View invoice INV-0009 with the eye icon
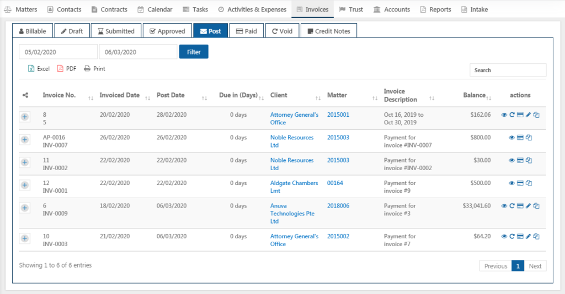This screenshot has height=294, width=565. point(504,206)
